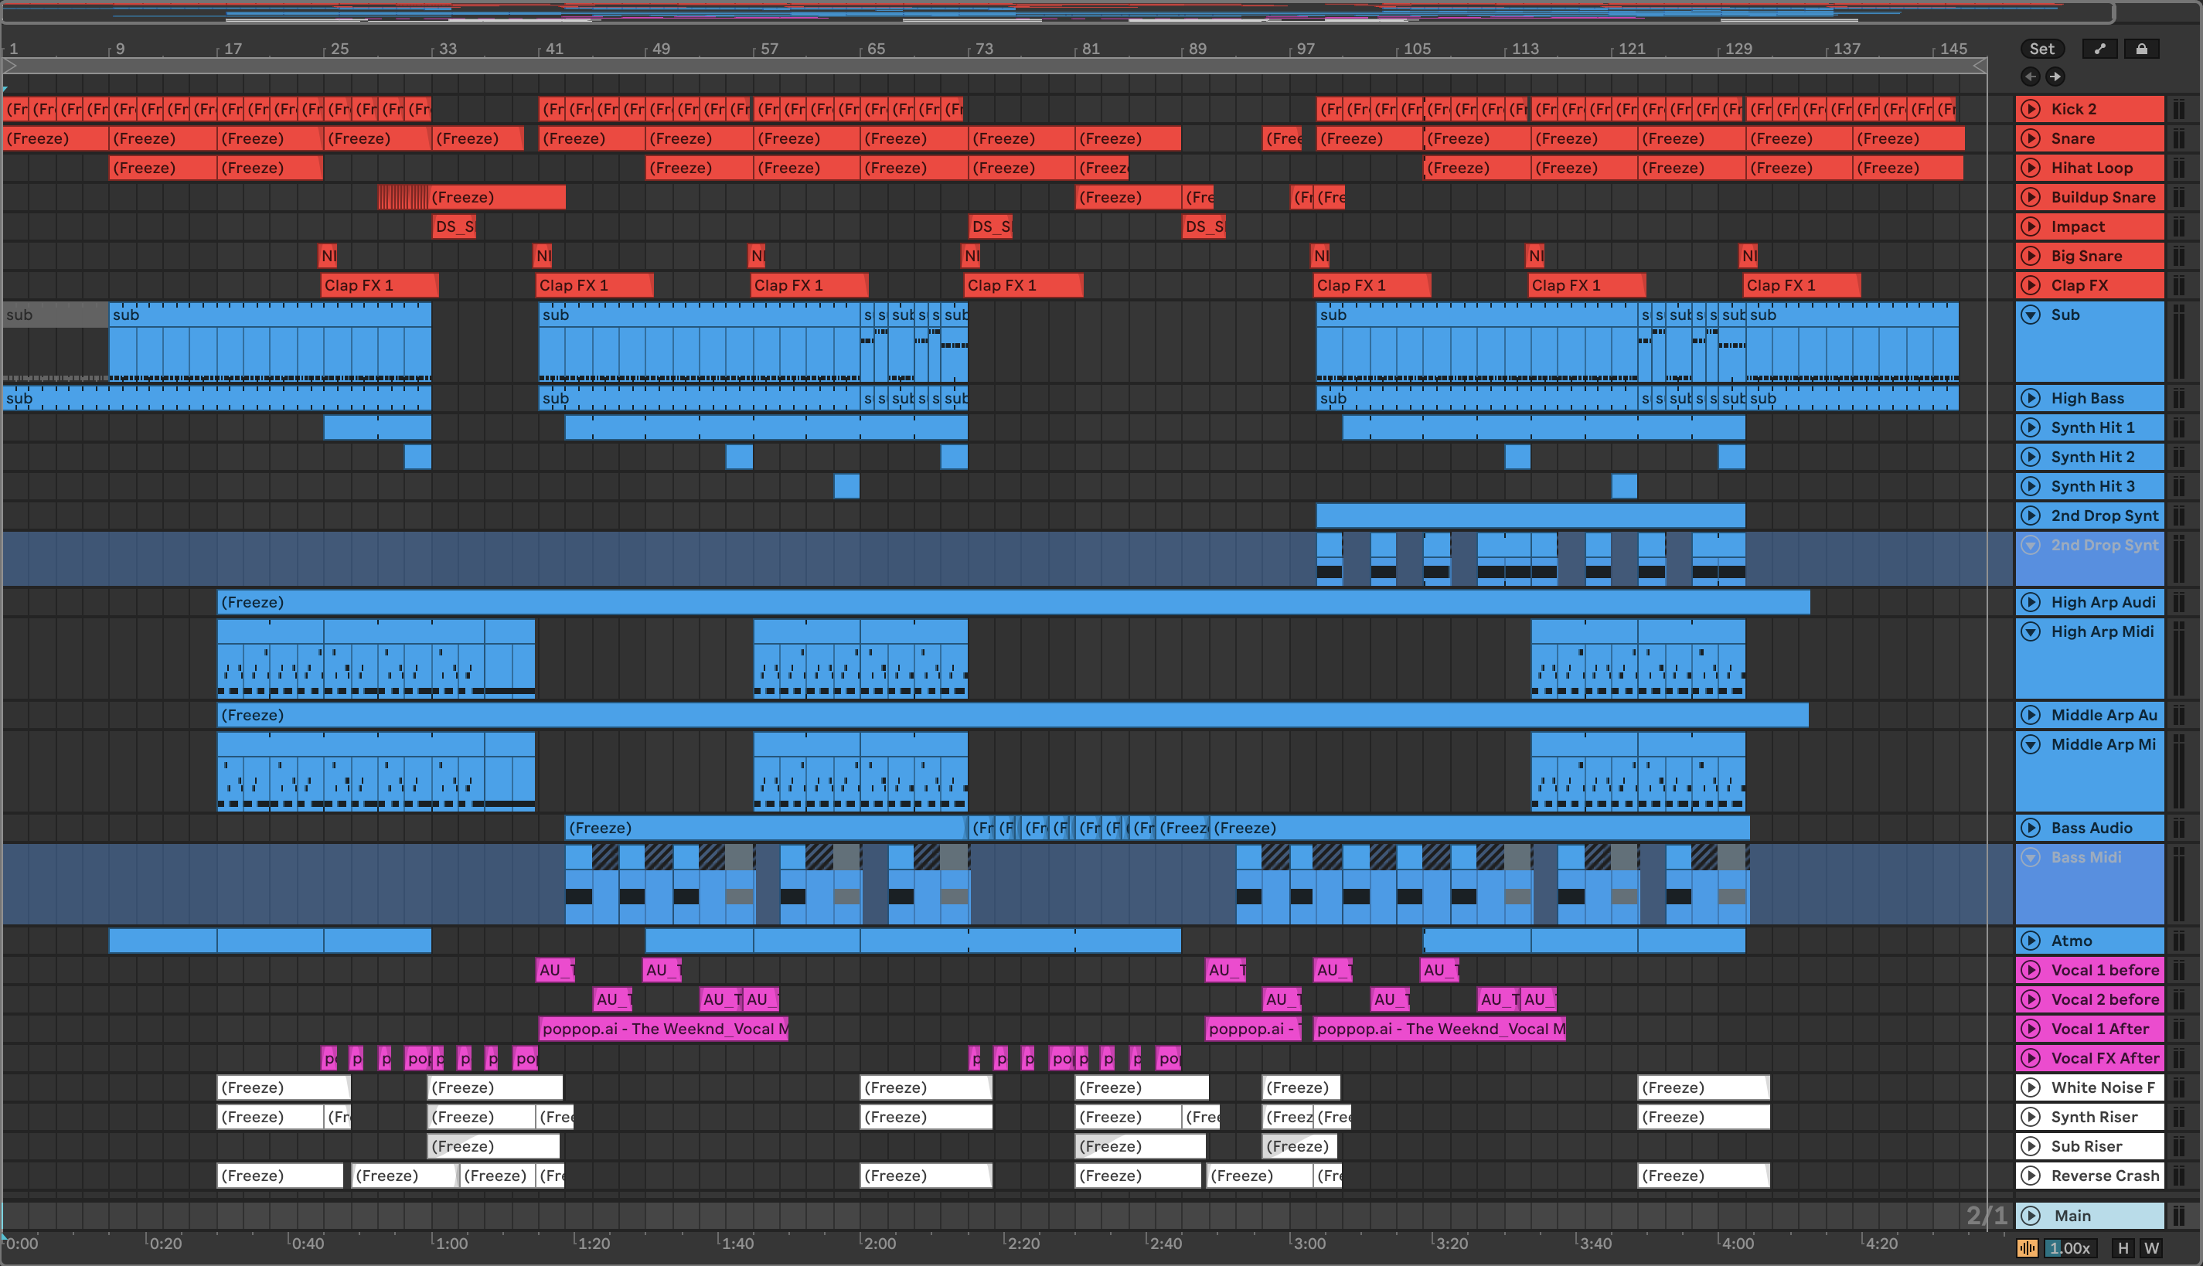Screen dimensions: 2203x1266
Task: Toggle the W width optimize button
Action: pyautogui.click(x=2152, y=1247)
